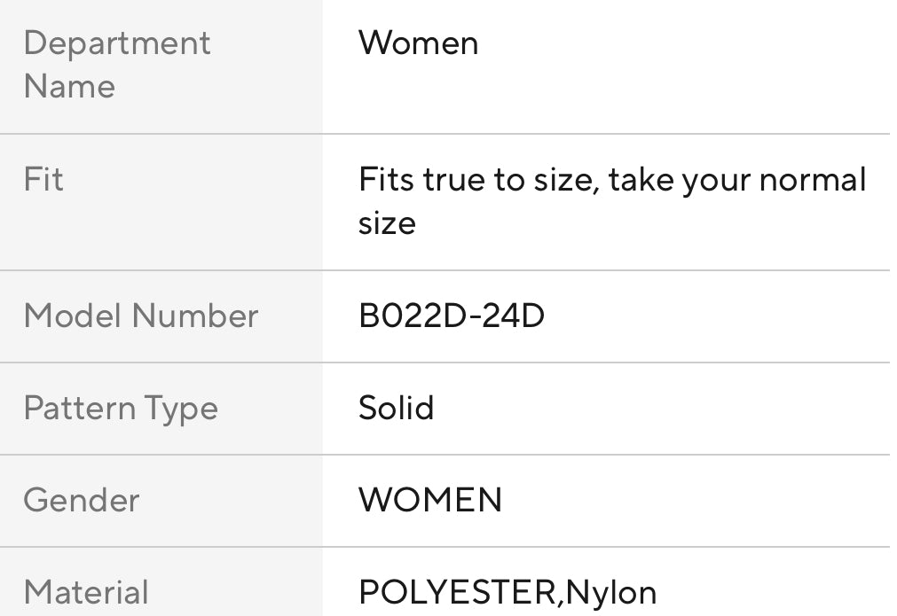This screenshot has height=616, width=897.
Task: Click the word 'Department' in first row
Action: [x=117, y=43]
